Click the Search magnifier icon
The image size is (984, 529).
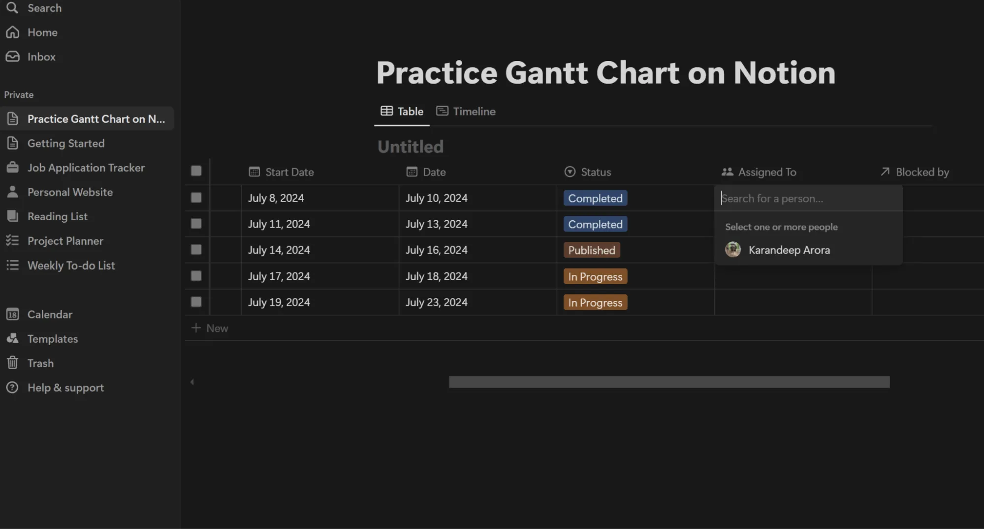(x=12, y=8)
